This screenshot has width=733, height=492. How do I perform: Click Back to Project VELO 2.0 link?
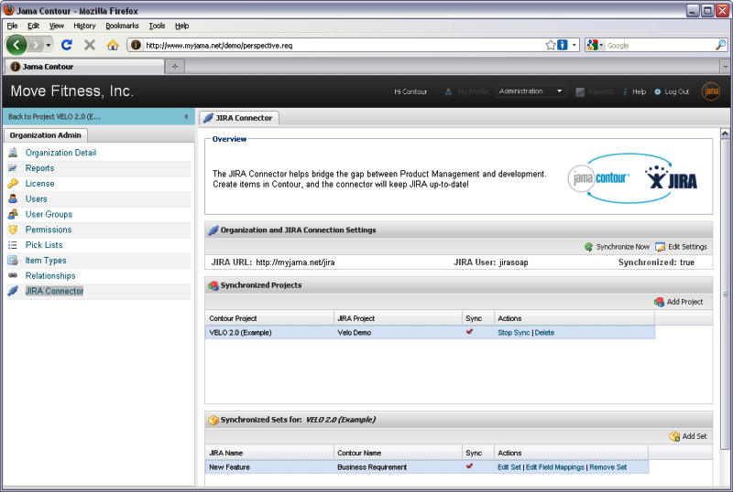click(x=54, y=117)
